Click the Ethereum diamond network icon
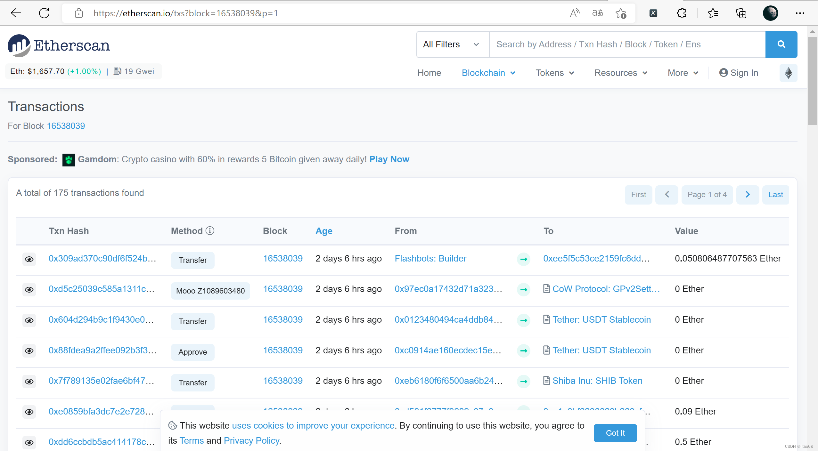 click(788, 73)
